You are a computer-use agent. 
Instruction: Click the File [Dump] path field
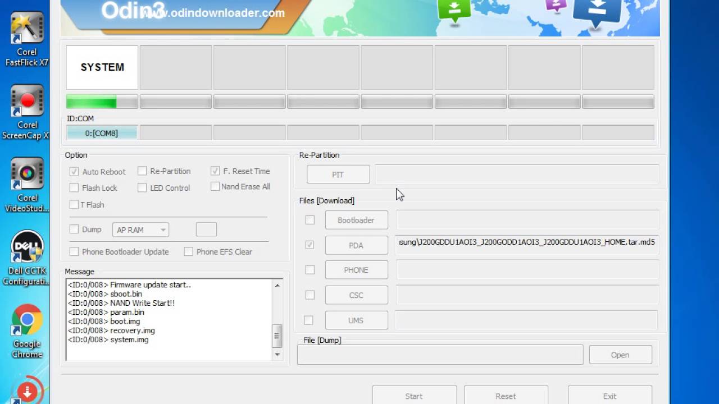(440, 355)
